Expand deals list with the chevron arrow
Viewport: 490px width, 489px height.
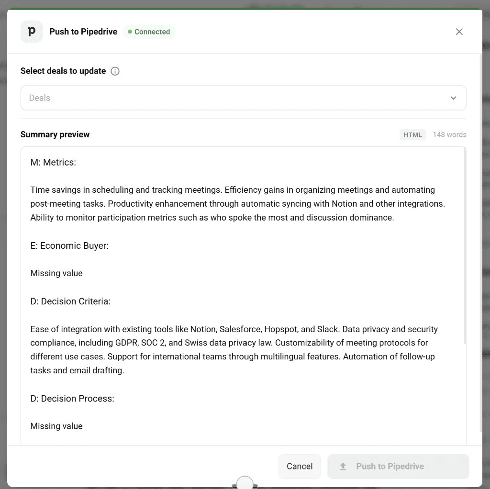pos(453,98)
